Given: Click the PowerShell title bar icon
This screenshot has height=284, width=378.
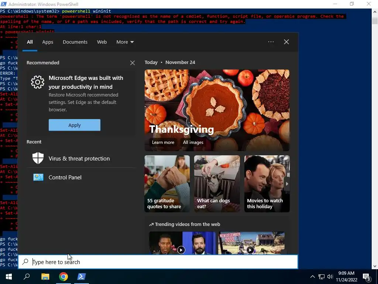Looking at the screenshot, I should [x=4, y=4].
